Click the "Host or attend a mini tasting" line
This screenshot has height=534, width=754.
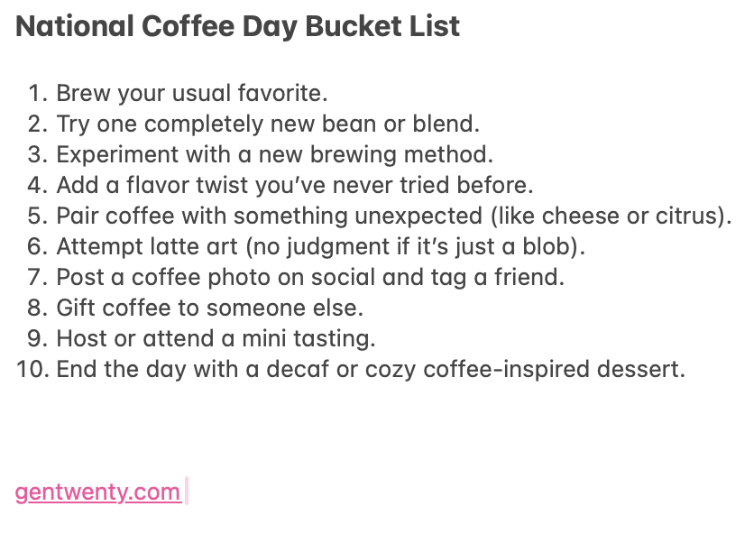point(216,339)
